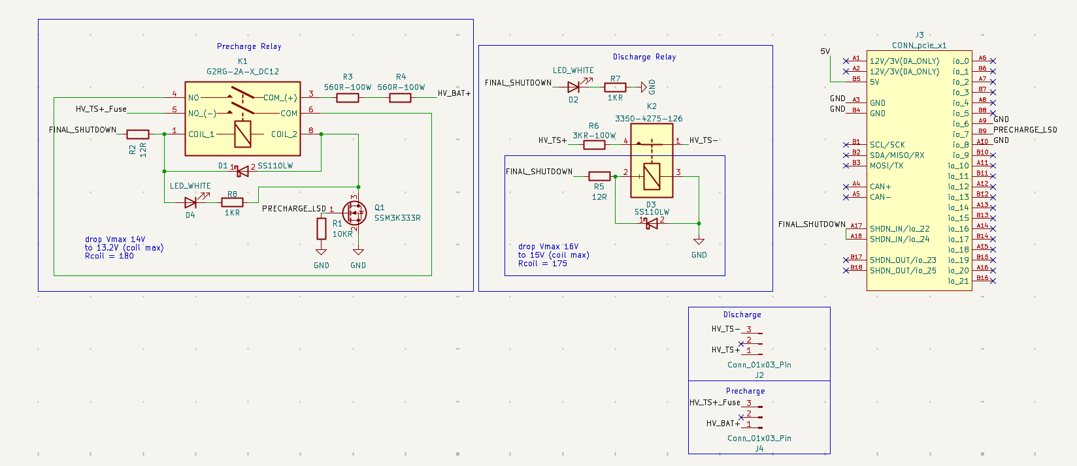Click the CAN+ pin name on J3
This screenshot has width=1077, height=466.
[880, 187]
